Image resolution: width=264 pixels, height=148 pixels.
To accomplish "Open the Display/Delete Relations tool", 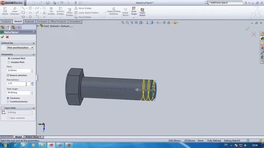I will pos(114,11).
